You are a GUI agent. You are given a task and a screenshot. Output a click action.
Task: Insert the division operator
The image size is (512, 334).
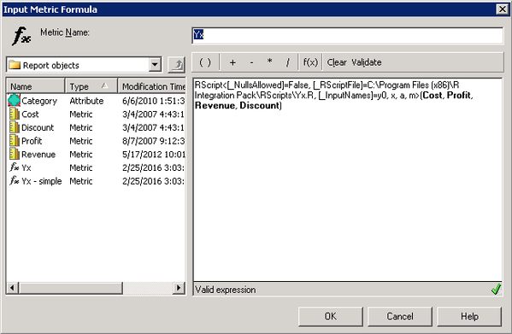(288, 62)
